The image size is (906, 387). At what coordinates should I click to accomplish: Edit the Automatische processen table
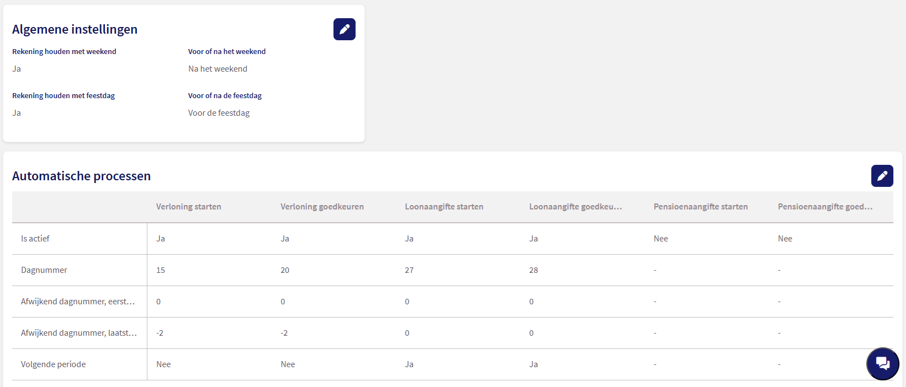[x=882, y=176]
